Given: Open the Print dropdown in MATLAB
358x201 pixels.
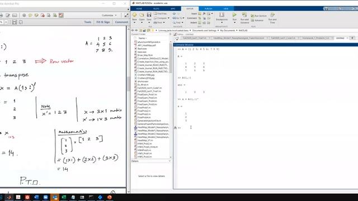Looking at the screenshot, I should (x=159, y=22).
